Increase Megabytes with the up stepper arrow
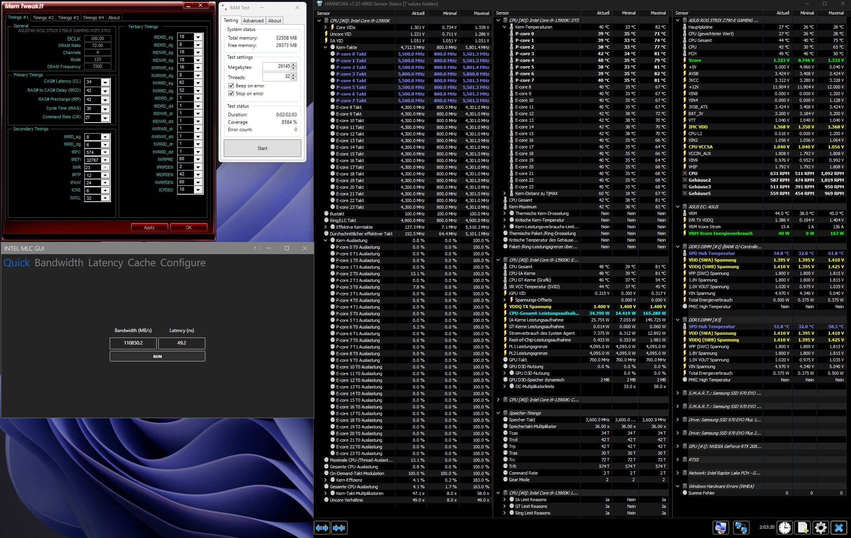Viewport: 851px width, 538px height. pos(294,65)
